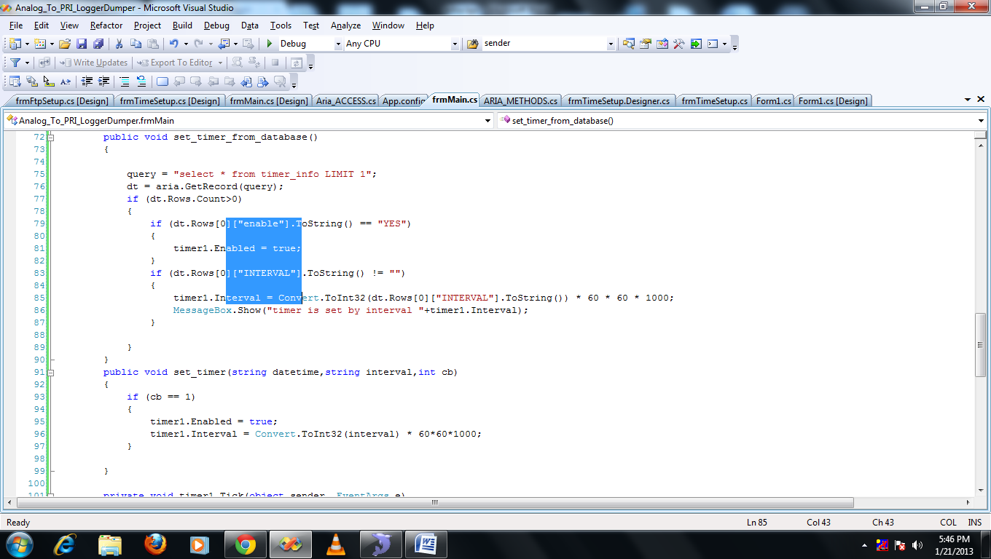Expand the set_timer_from_database members dropdown
This screenshot has width=991, height=559.
tap(980, 121)
